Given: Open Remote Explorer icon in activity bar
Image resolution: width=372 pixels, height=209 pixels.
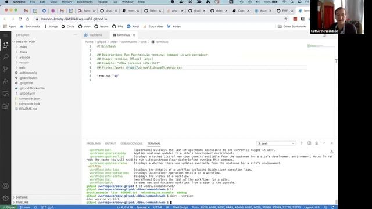Looking at the screenshot, I should pos(5,93).
